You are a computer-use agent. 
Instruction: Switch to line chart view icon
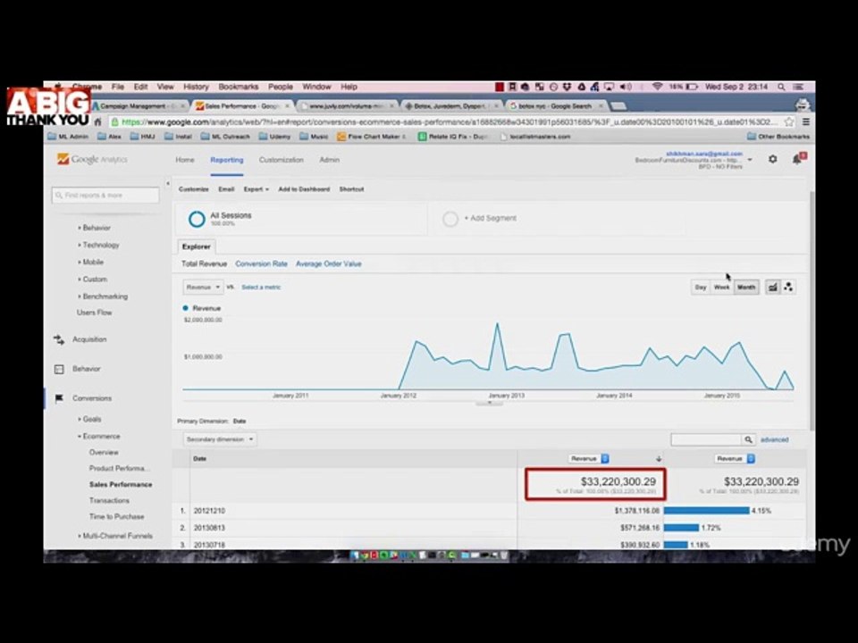click(772, 287)
